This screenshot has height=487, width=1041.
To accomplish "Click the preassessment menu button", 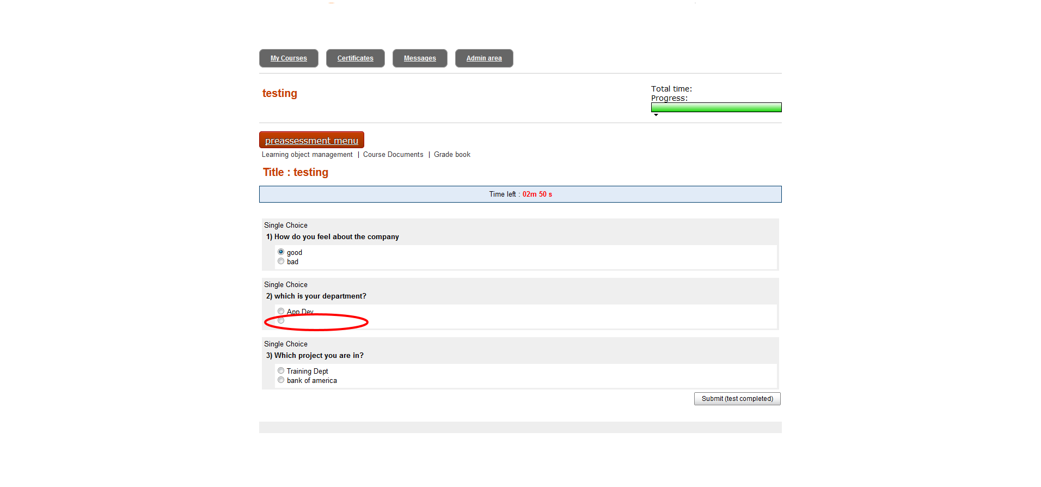I will click(311, 140).
